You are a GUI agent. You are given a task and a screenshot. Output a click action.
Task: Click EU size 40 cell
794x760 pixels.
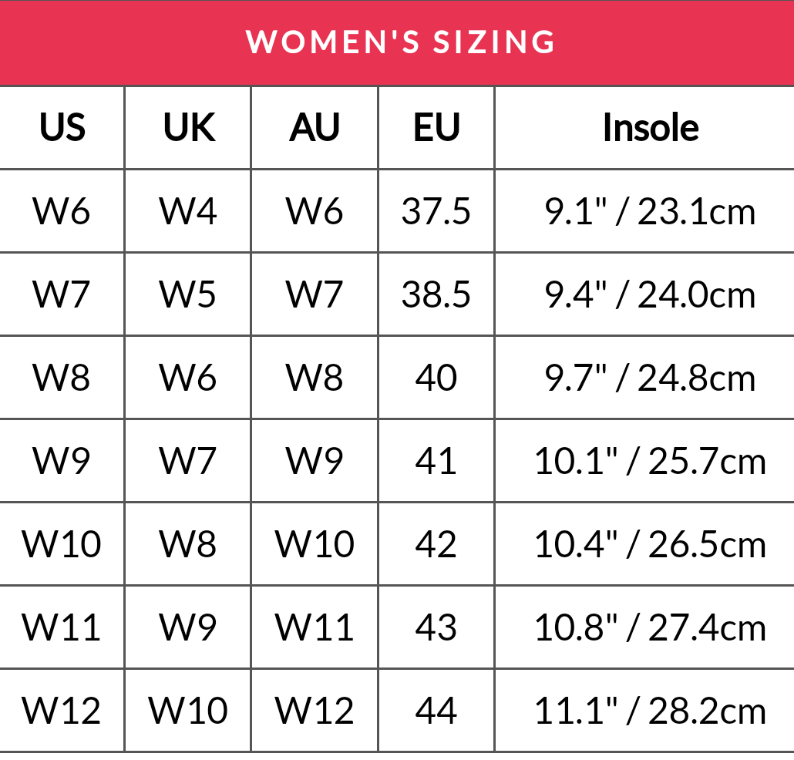click(436, 378)
